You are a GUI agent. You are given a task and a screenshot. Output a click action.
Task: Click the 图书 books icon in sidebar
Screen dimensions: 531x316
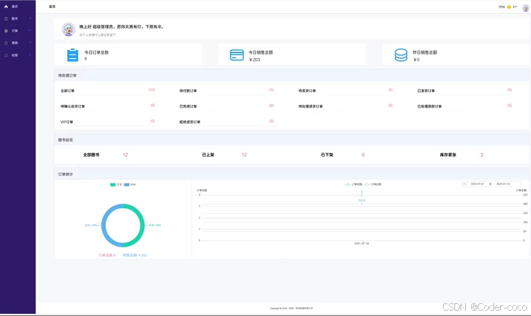coord(6,19)
